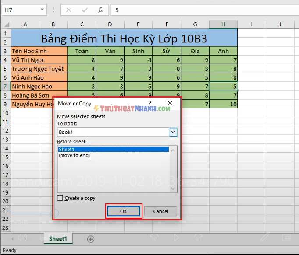This screenshot has width=299, height=255.
Task: Enable the Create a copy checkbox
Action: click(x=60, y=198)
